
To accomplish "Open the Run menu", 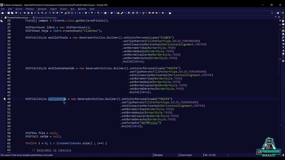I will [72, 9].
